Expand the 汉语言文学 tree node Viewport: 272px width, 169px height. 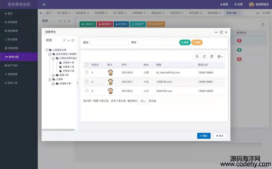(x=53, y=84)
